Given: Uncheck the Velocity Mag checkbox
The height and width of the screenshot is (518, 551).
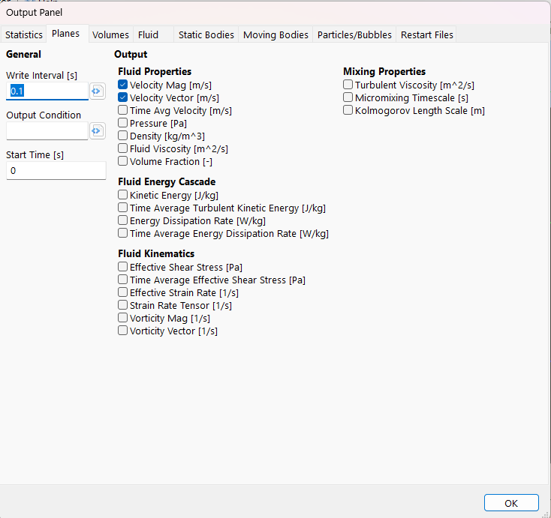Looking at the screenshot, I should pos(123,85).
